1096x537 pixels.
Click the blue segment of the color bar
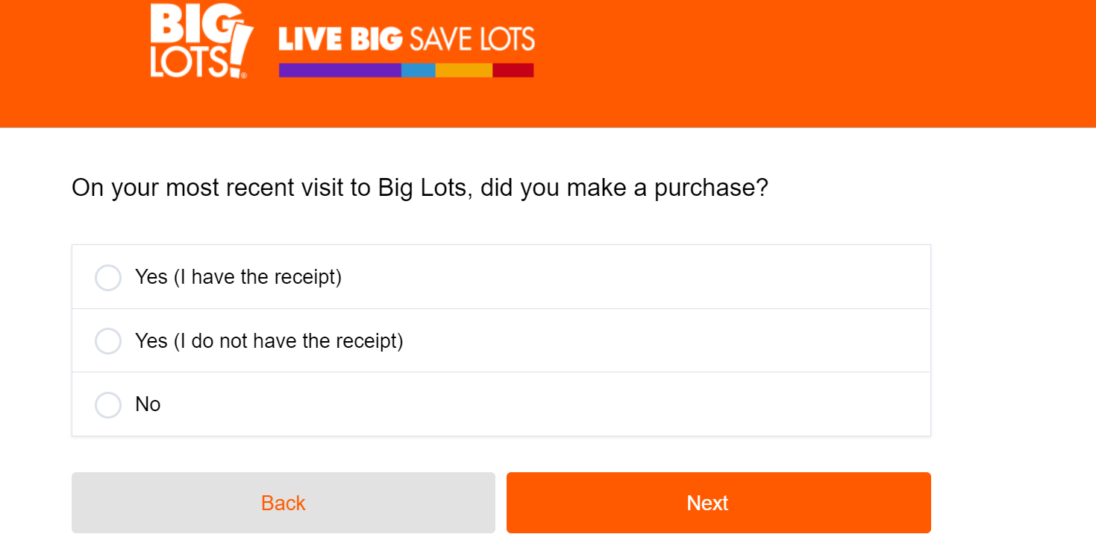click(418, 70)
